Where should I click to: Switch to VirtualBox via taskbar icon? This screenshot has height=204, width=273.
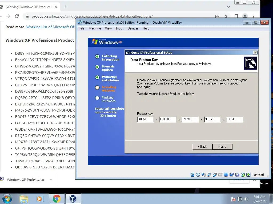(x=73, y=199)
